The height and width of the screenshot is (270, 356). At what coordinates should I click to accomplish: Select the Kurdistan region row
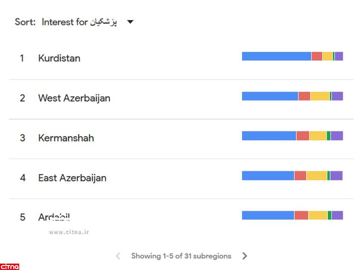[59, 58]
